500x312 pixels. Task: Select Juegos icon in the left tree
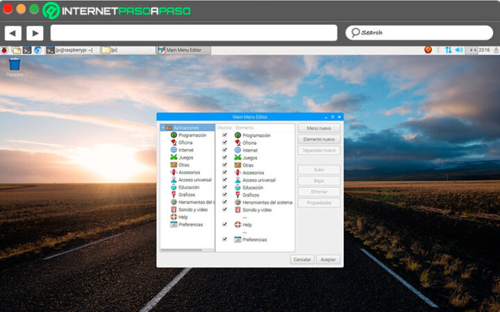(x=174, y=157)
